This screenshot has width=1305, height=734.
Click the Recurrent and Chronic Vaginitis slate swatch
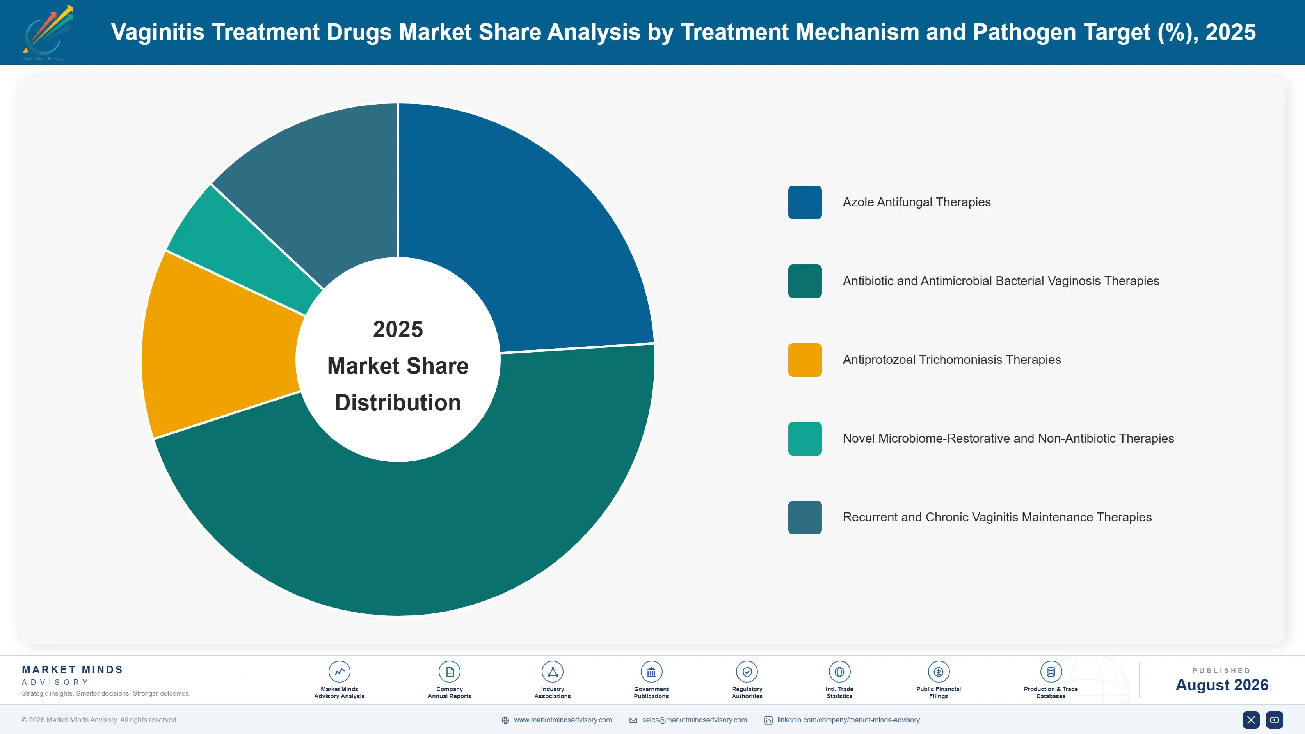(804, 517)
